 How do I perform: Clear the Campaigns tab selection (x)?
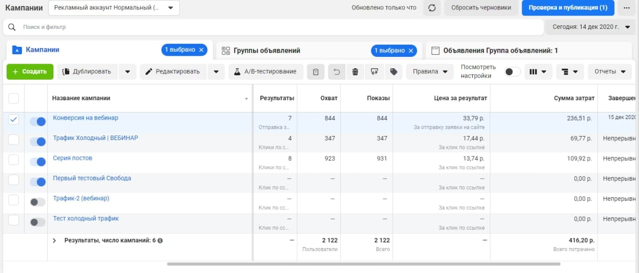point(201,50)
